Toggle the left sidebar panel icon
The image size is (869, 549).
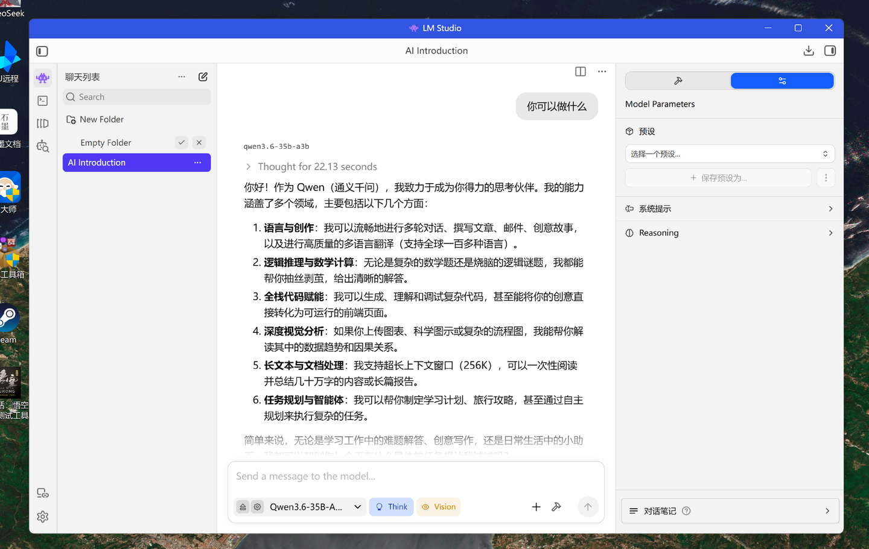[42, 51]
